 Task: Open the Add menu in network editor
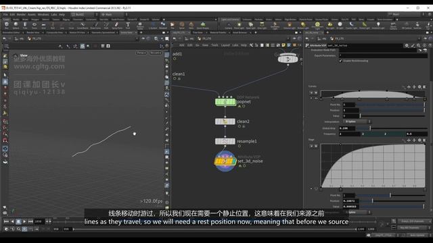coord(182,45)
